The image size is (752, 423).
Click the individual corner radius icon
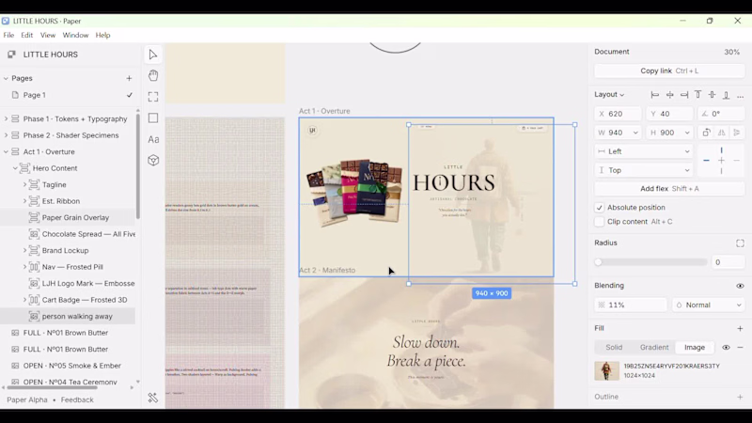click(740, 243)
